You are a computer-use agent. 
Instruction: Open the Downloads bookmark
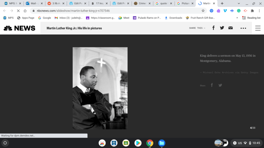(173, 18)
